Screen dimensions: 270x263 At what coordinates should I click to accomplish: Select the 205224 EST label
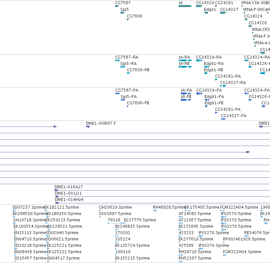click(122, 239)
